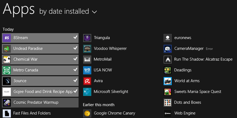Click the 'by date installed' sort label

click(x=64, y=11)
